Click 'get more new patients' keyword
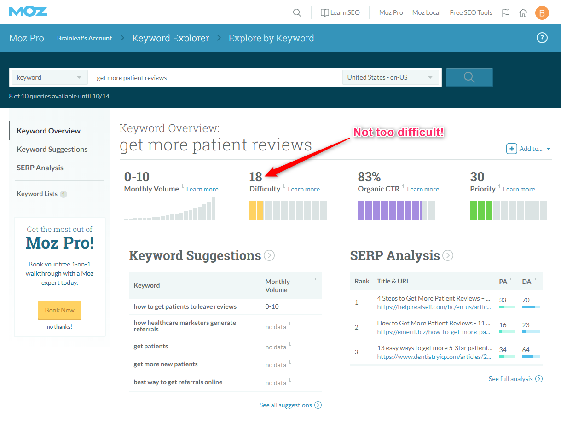561x422 pixels. 166,364
